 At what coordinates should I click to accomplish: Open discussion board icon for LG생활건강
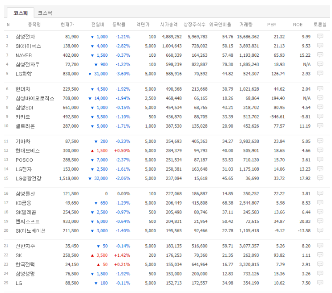coord(320,178)
